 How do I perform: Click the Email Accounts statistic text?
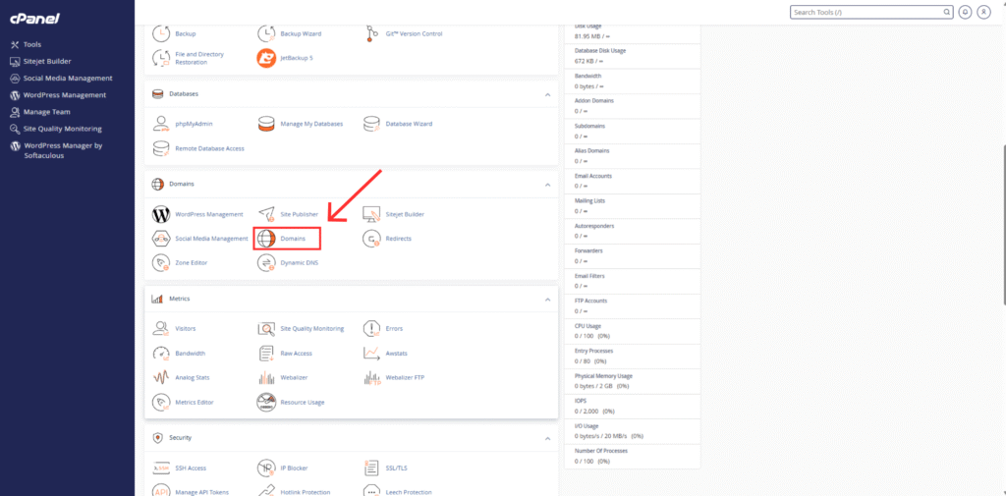pos(592,176)
